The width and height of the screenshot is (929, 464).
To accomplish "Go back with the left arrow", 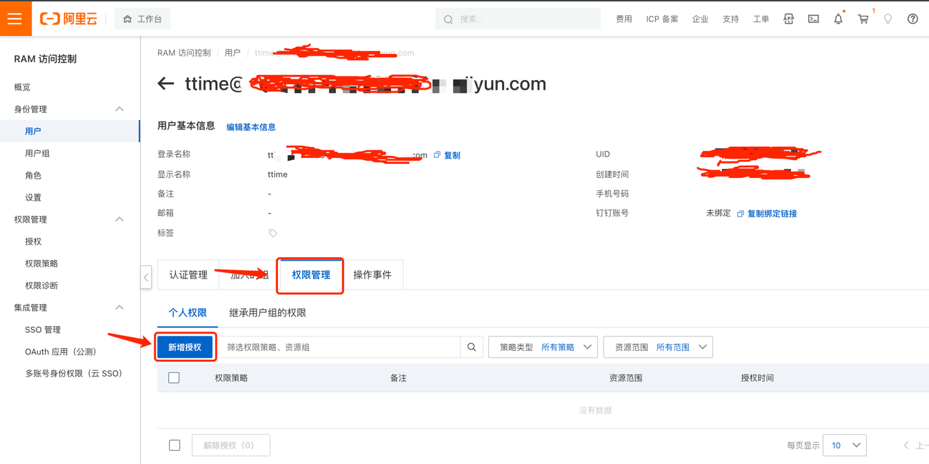I will [x=166, y=84].
